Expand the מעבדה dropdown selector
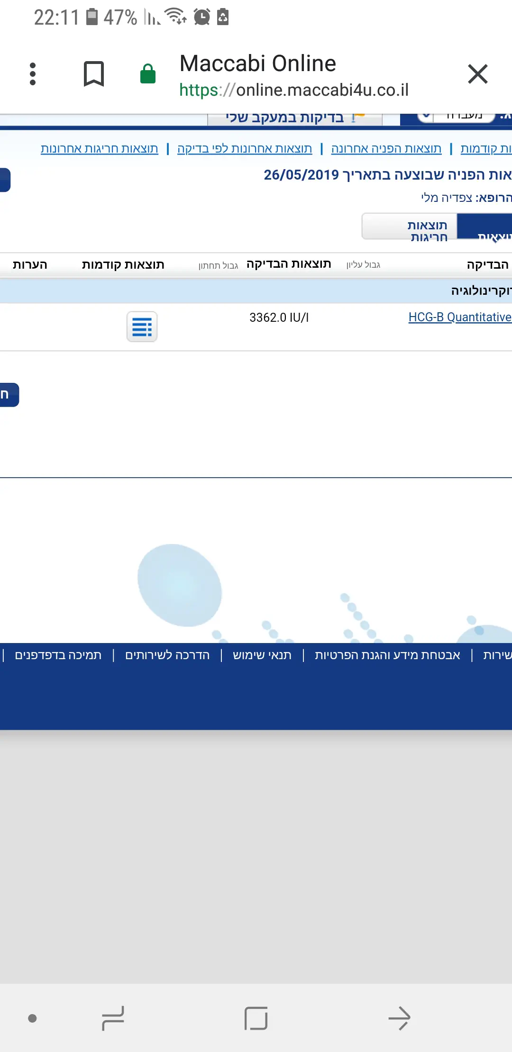This screenshot has height=1052, width=512. click(x=455, y=116)
